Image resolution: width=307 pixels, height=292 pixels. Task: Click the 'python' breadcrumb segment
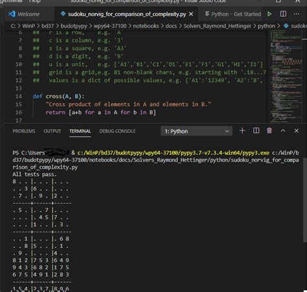click(266, 26)
